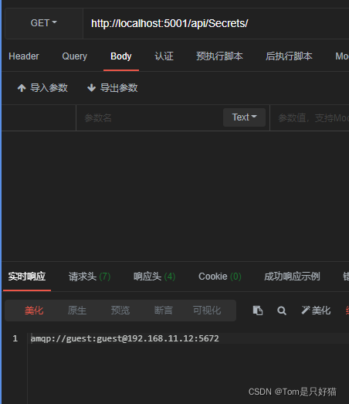Open the 认证 tab
This screenshot has height=404, width=349.
[164, 56]
